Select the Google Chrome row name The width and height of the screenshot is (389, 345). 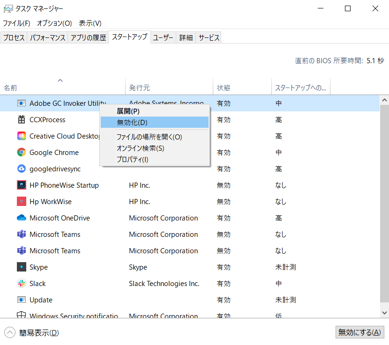(x=54, y=153)
